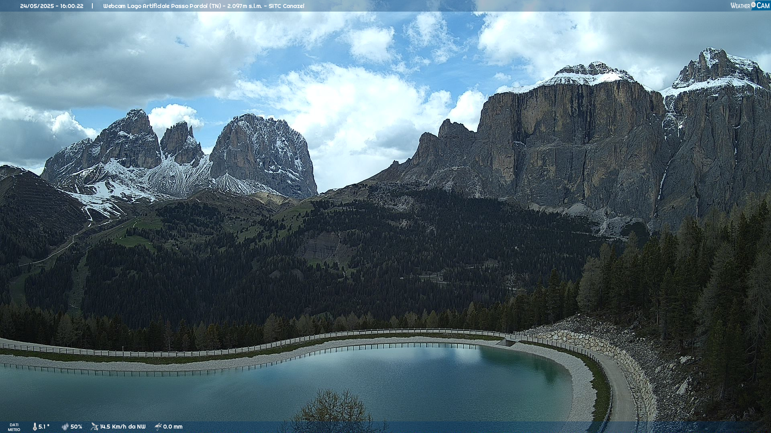Screen dimensions: 771x433
Task: Click the wind speed icon
Action: pyautogui.click(x=94, y=427)
